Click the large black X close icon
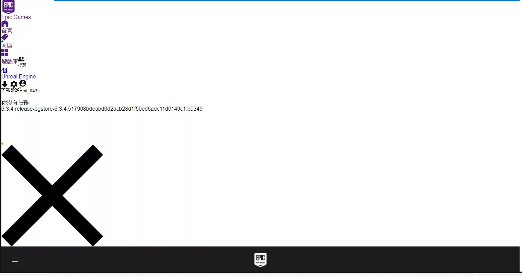 [52, 196]
